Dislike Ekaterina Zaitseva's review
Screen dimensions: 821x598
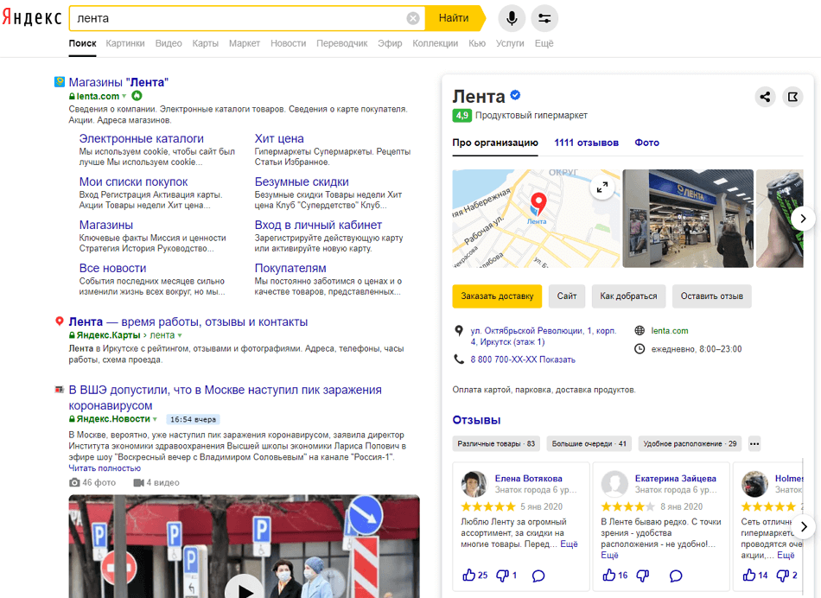(x=642, y=576)
